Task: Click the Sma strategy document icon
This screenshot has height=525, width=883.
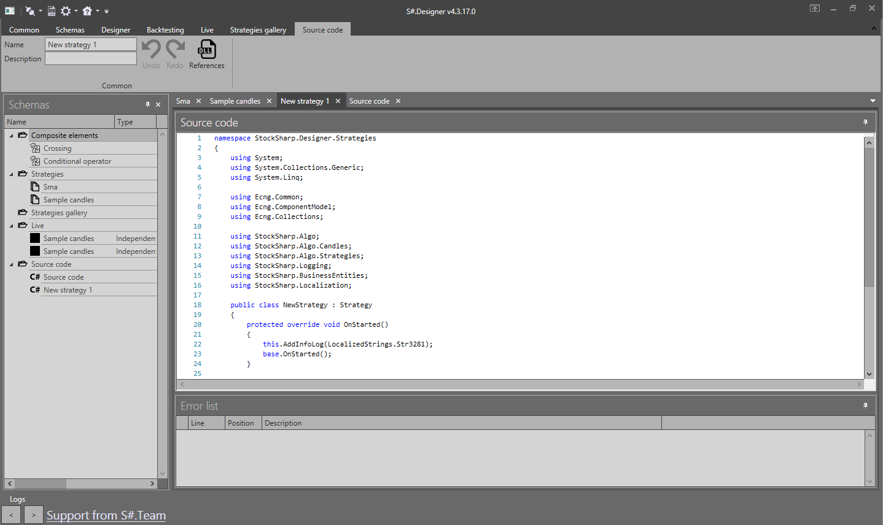Action: point(36,187)
